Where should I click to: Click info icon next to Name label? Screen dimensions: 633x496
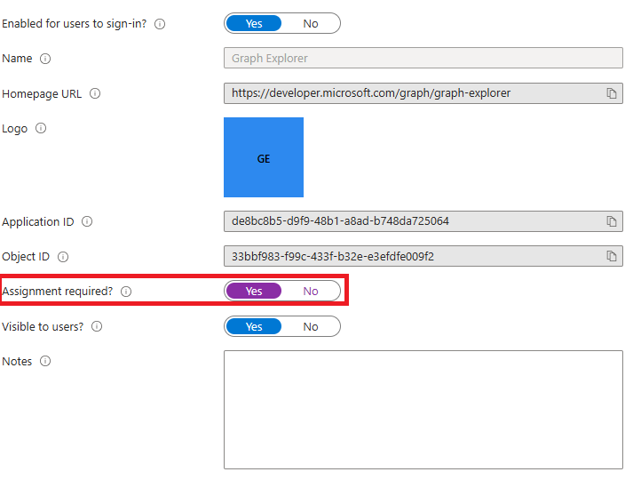(x=45, y=59)
